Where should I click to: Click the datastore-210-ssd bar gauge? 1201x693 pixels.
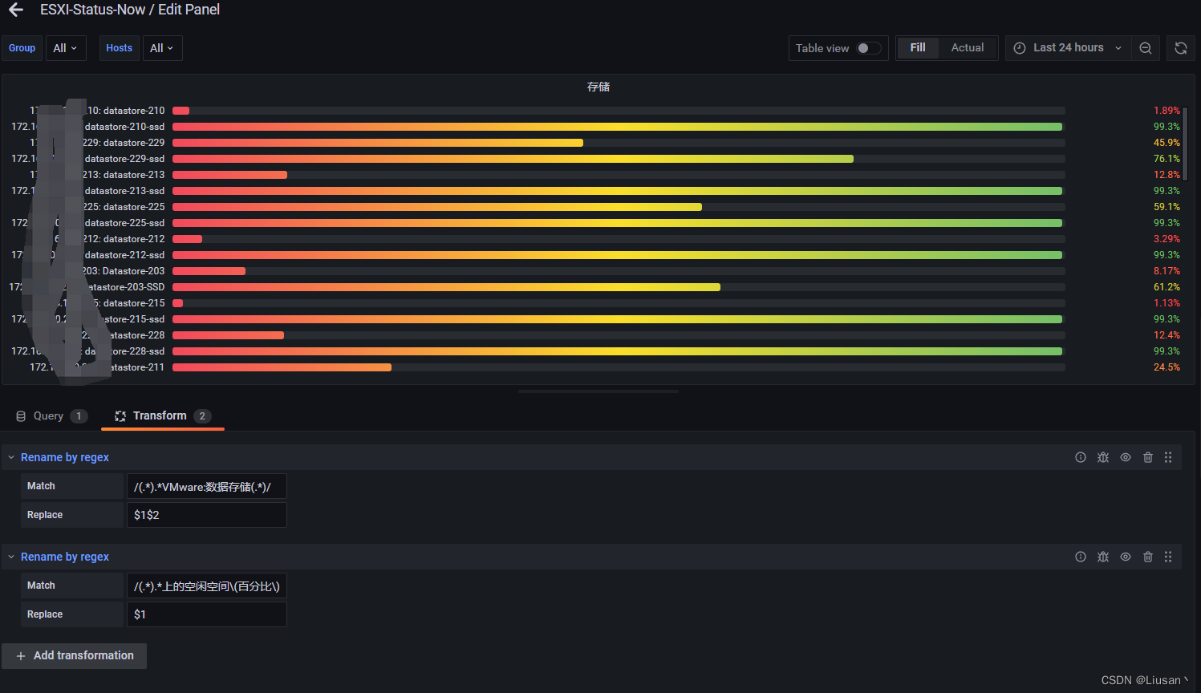point(619,127)
